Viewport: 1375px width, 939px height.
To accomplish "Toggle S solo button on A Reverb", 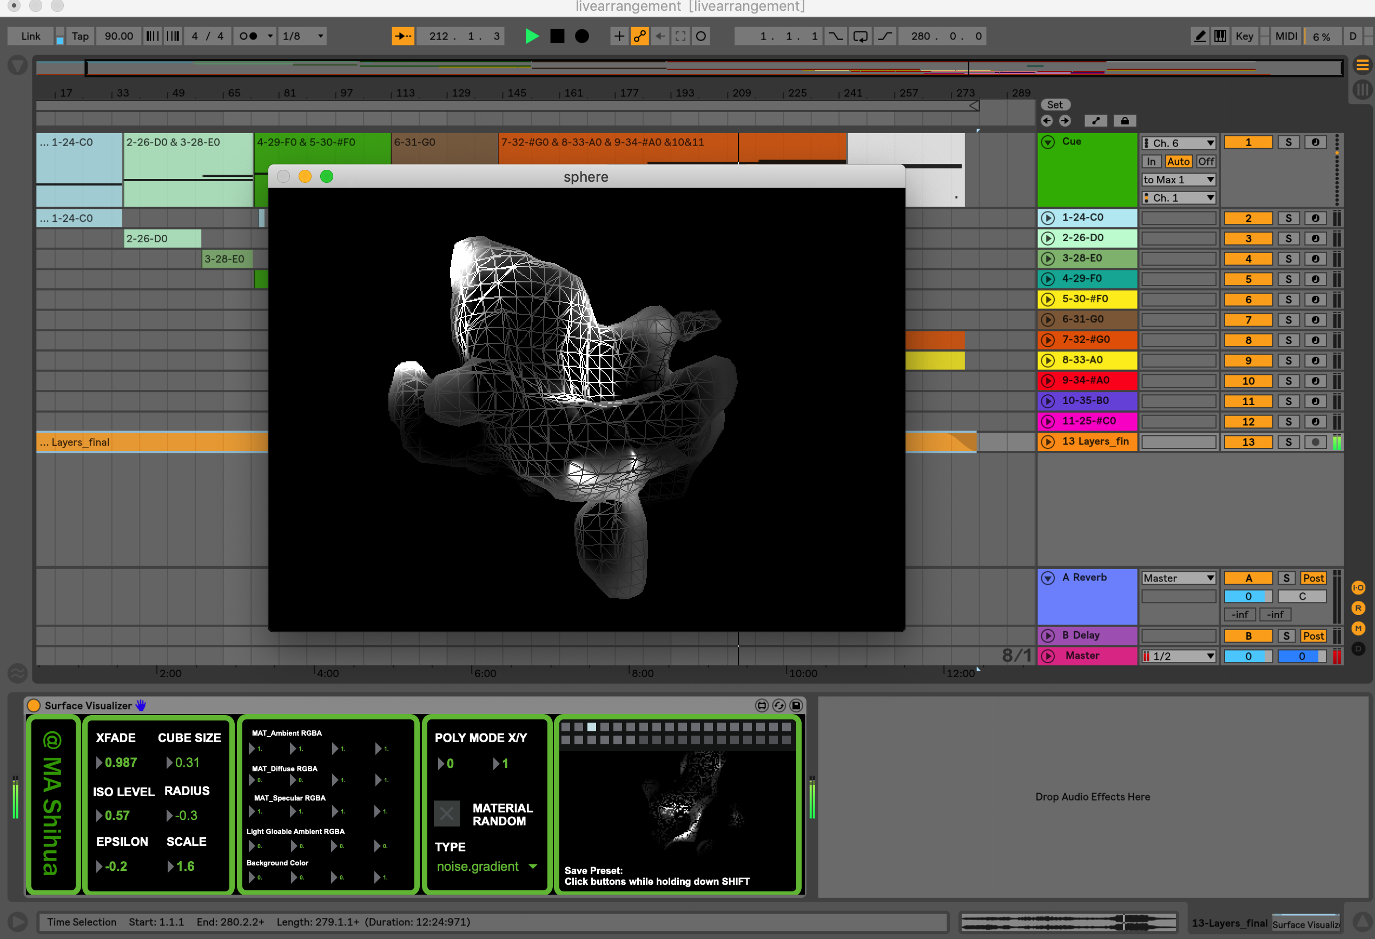I will pyautogui.click(x=1283, y=578).
